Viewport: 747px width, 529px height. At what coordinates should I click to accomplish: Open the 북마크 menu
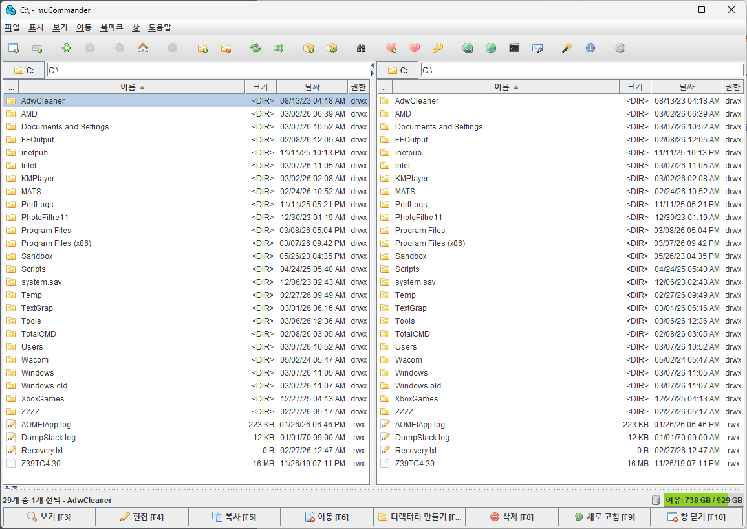tap(111, 28)
